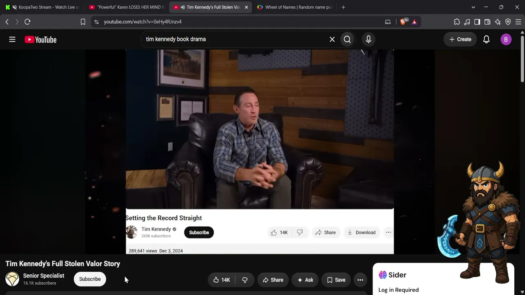Screen dimensions: 525x295
Task: Mute the Tim Kennedy tab audio
Action: (183, 7)
